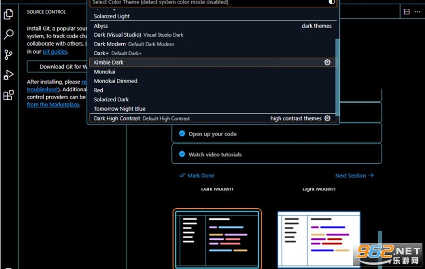
Task: Pick the Tomorrow Night Blue theme
Action: pyautogui.click(x=212, y=109)
